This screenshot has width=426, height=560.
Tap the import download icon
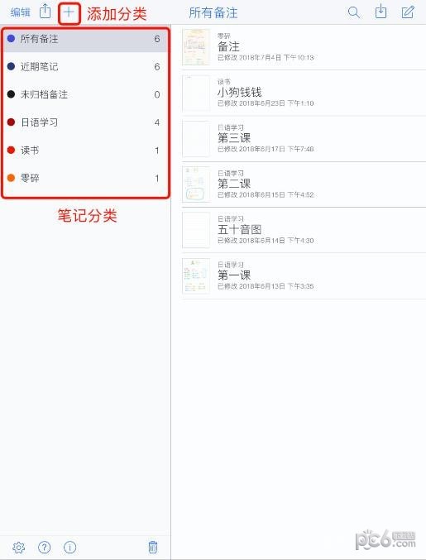pos(381,12)
